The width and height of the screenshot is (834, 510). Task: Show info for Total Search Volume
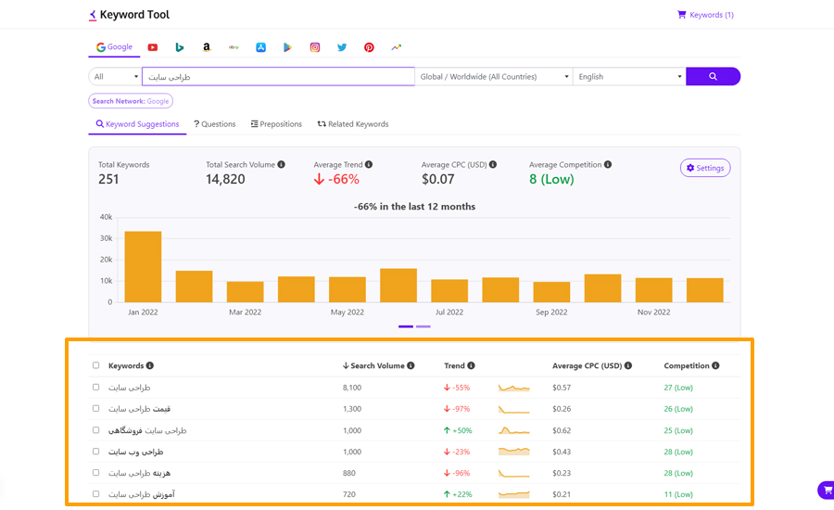[x=282, y=164]
